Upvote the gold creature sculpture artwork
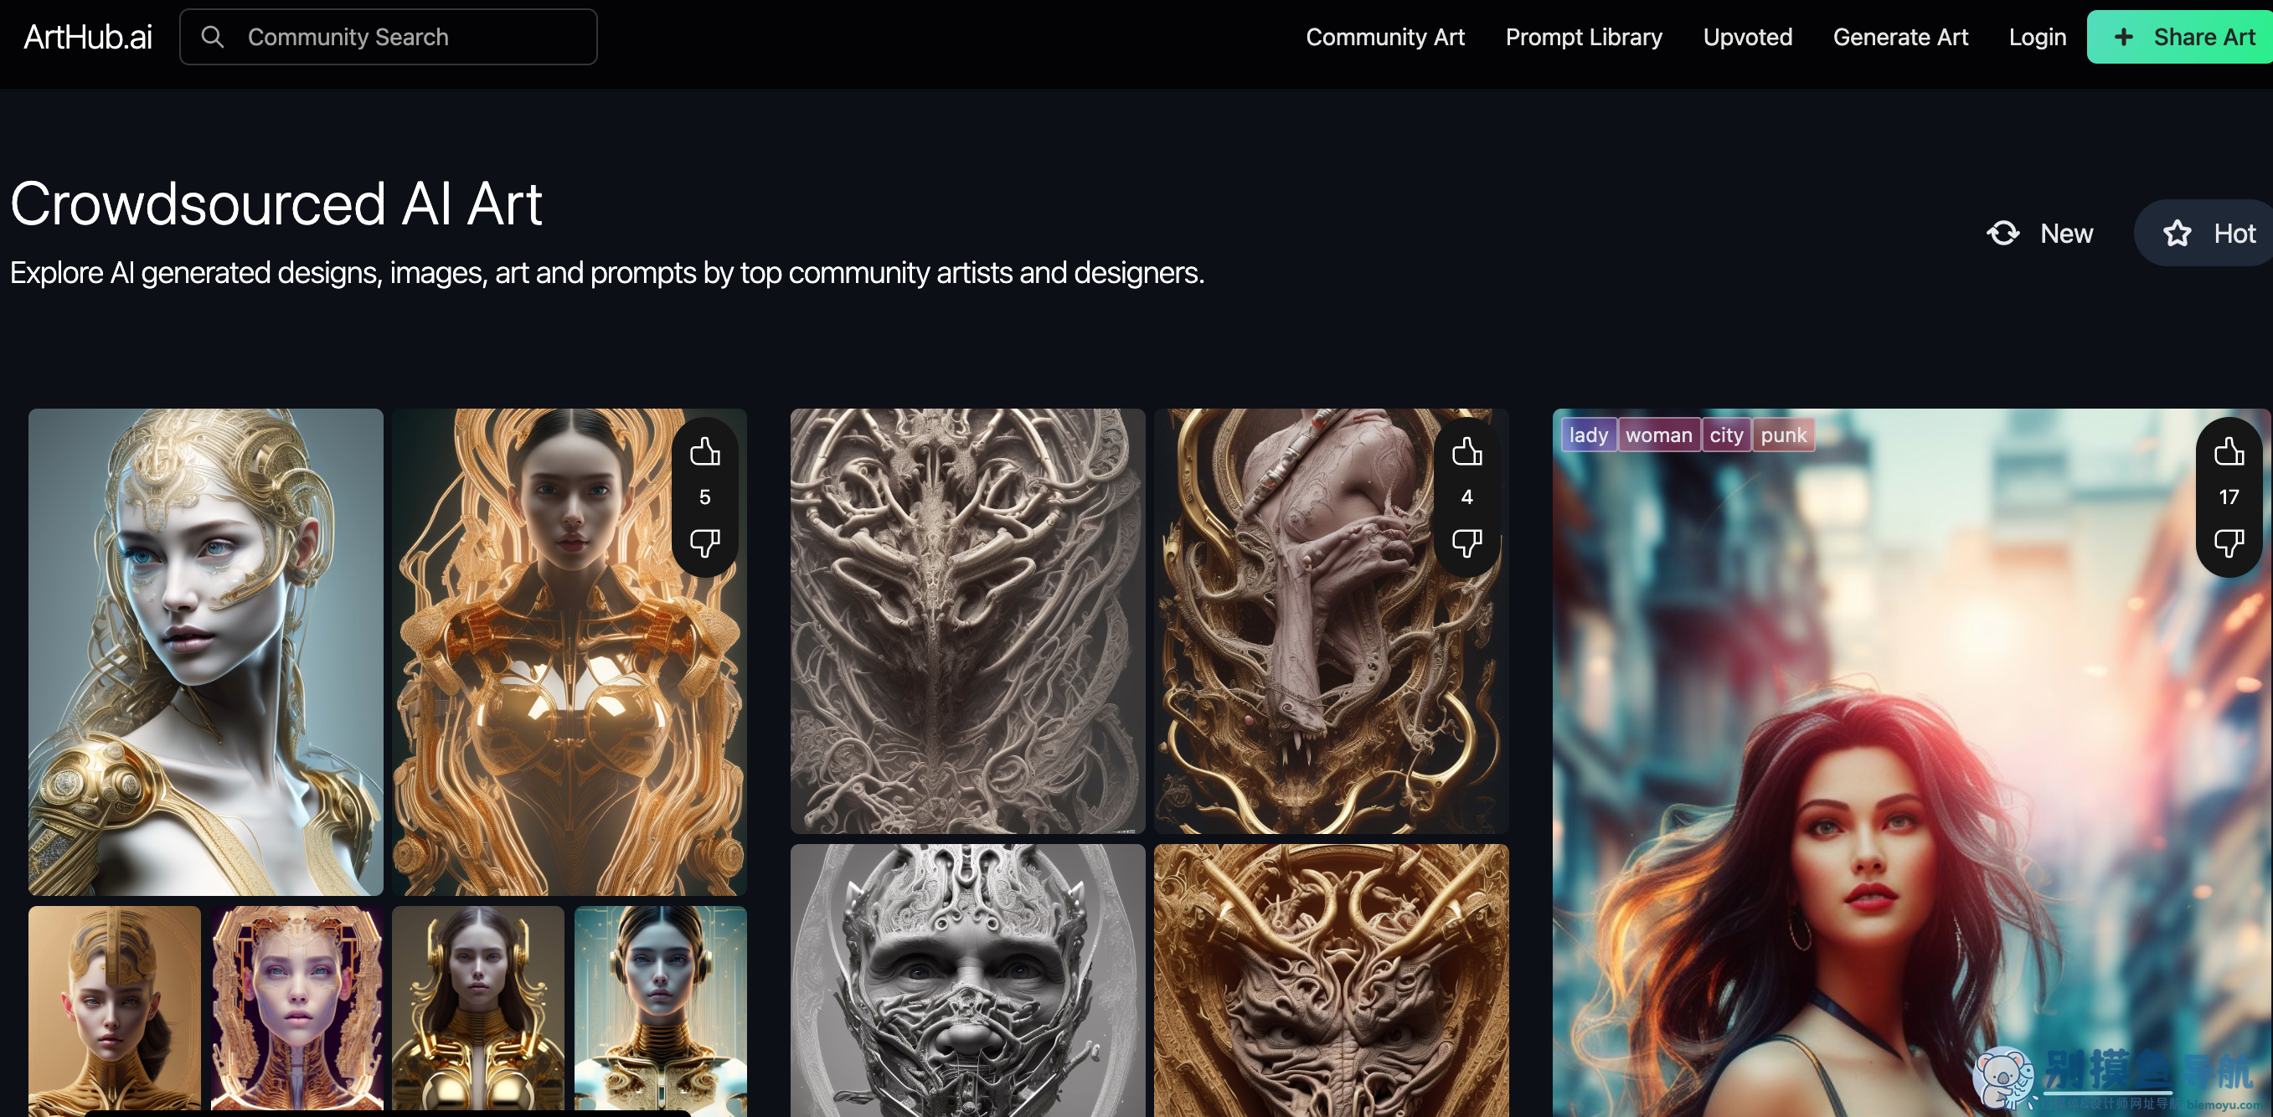 (1466, 452)
